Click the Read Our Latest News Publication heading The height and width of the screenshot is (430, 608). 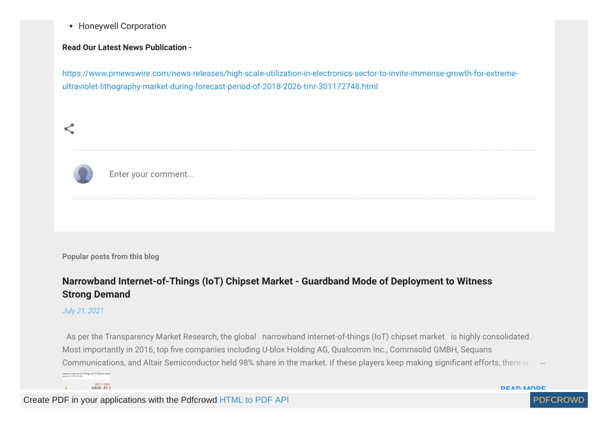coord(127,48)
